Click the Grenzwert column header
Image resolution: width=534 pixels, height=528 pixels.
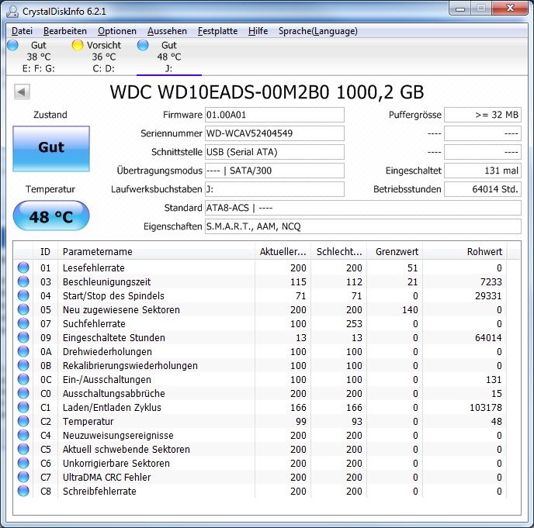(x=395, y=252)
